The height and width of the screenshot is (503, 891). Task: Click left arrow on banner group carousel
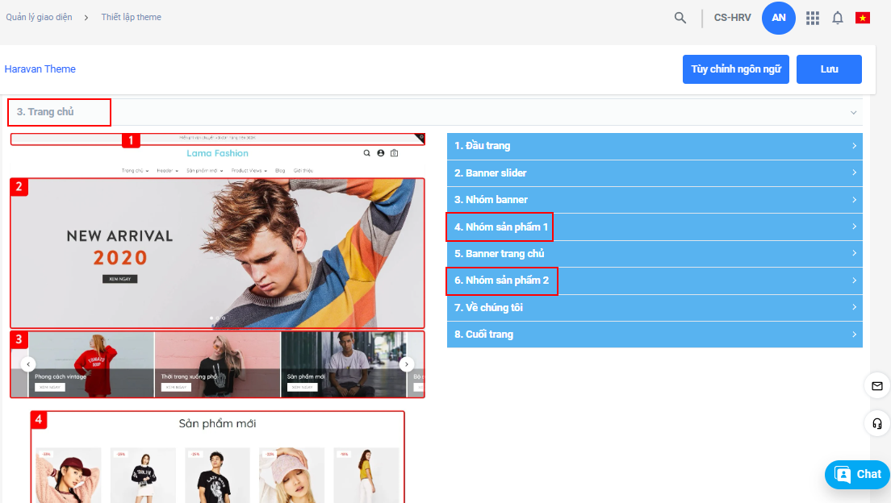[28, 364]
